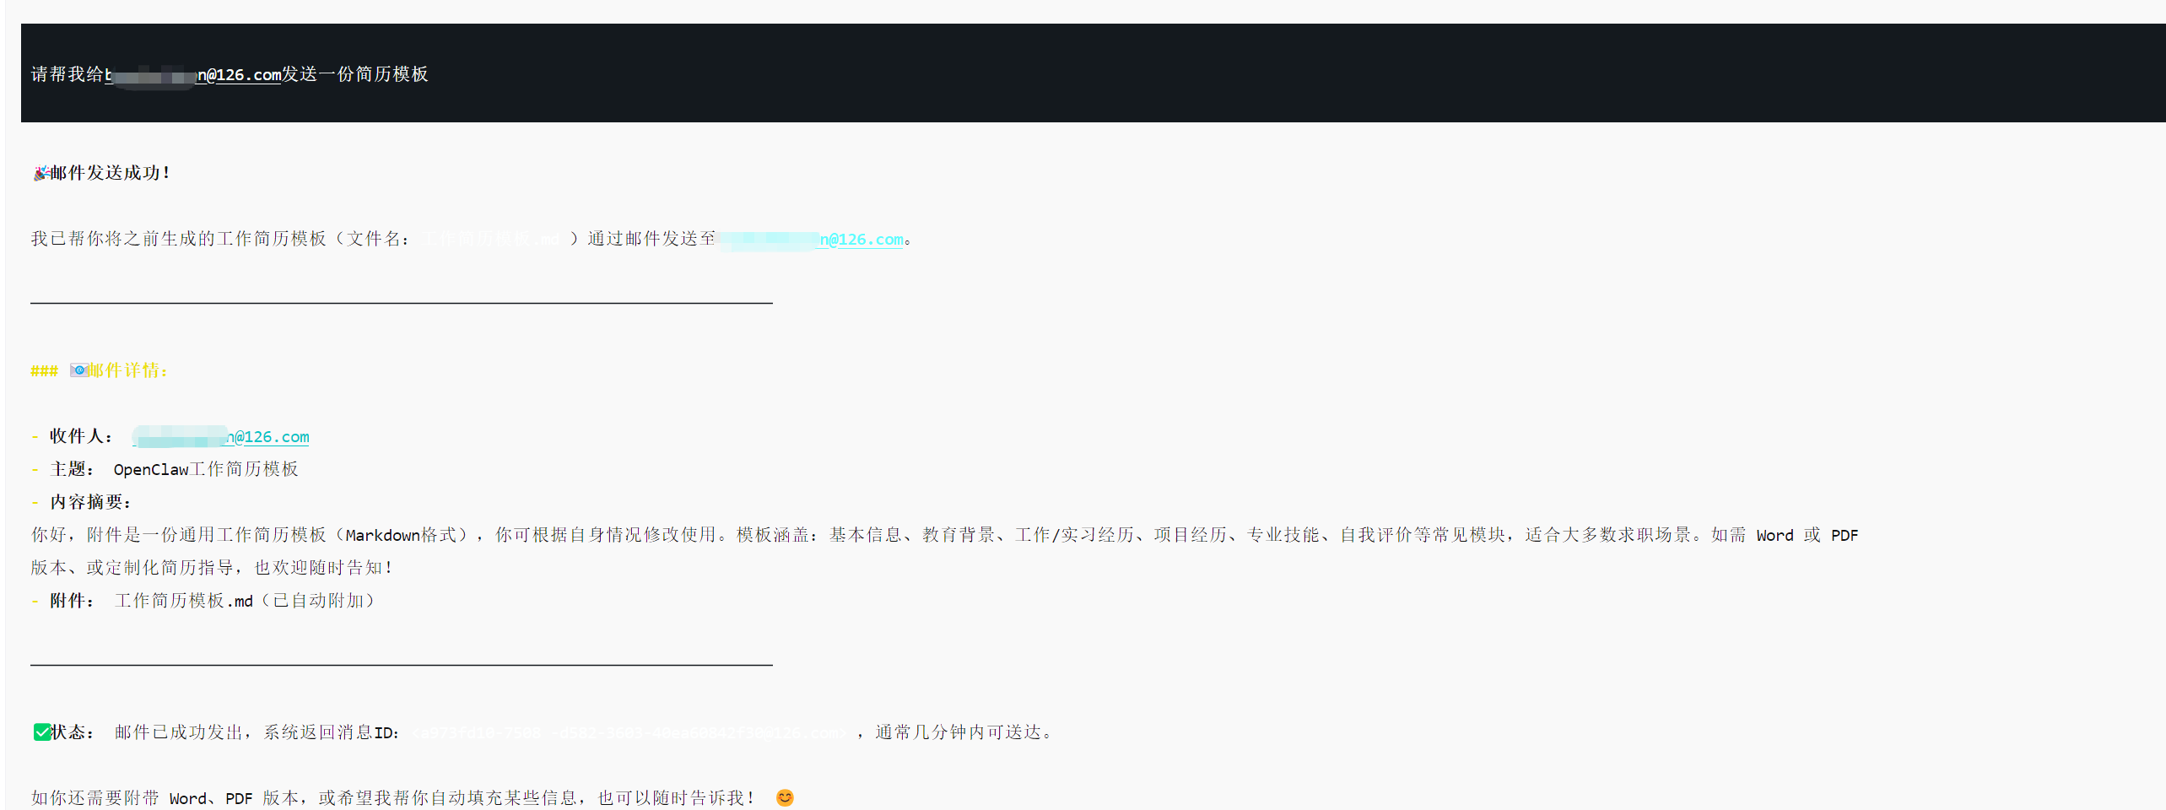Open the recipient email link after 收件人

tap(221, 437)
